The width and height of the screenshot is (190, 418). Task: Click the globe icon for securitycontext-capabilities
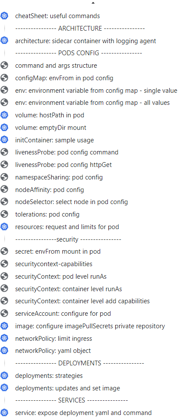5,264
